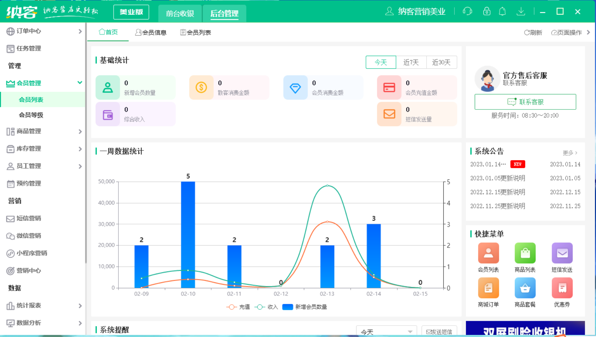Click the download icon in title bar

coord(521,12)
